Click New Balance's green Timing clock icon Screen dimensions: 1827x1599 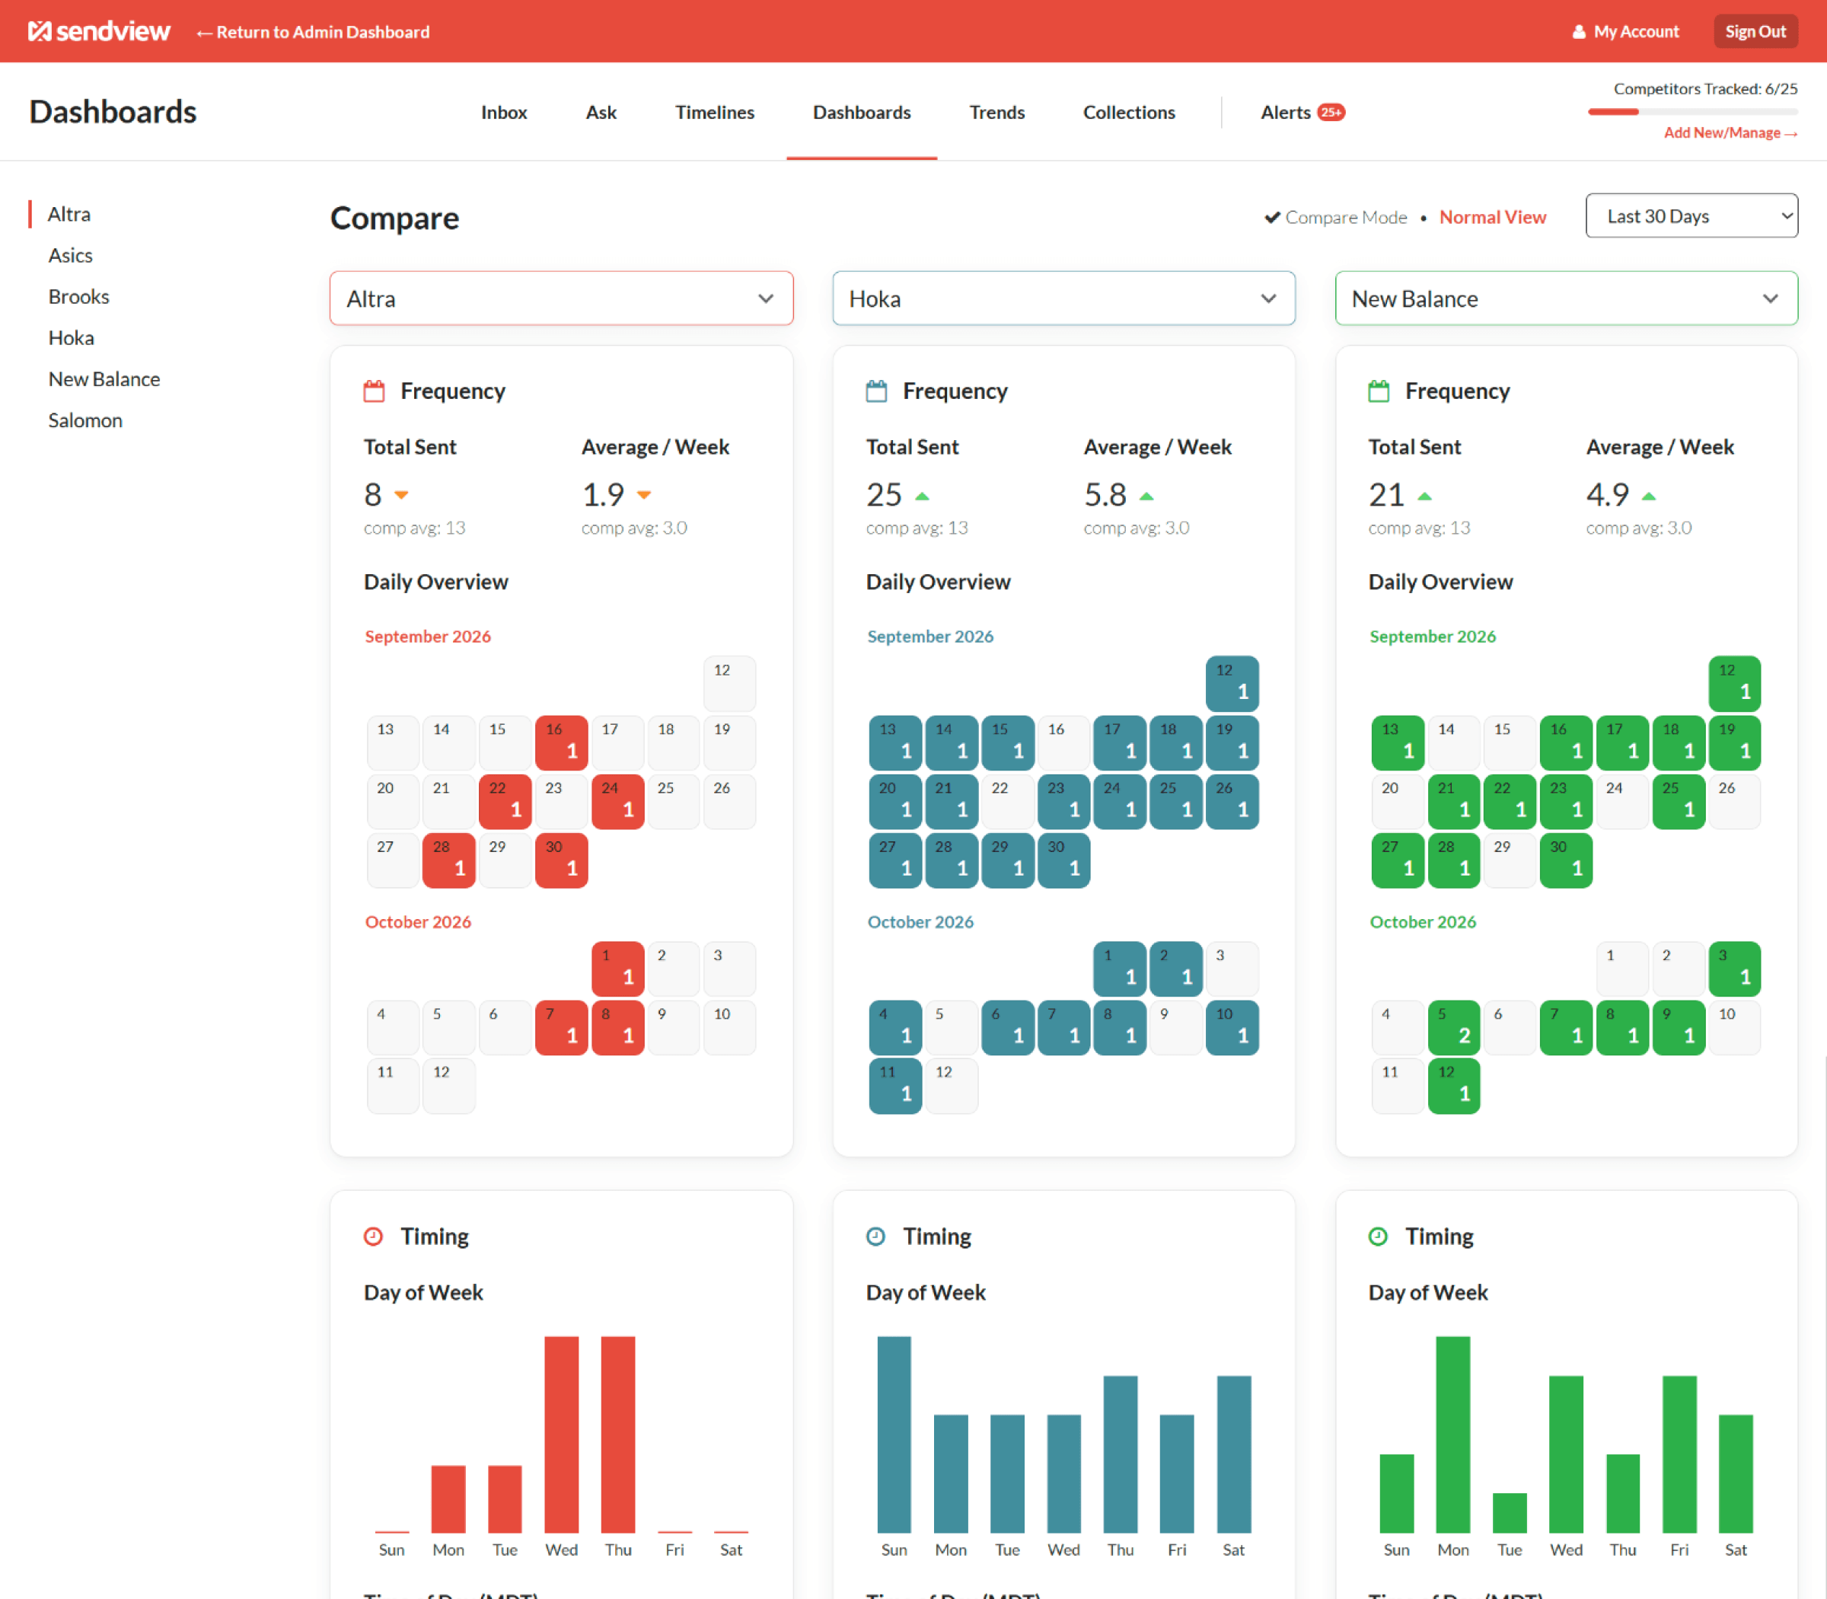tap(1377, 1236)
